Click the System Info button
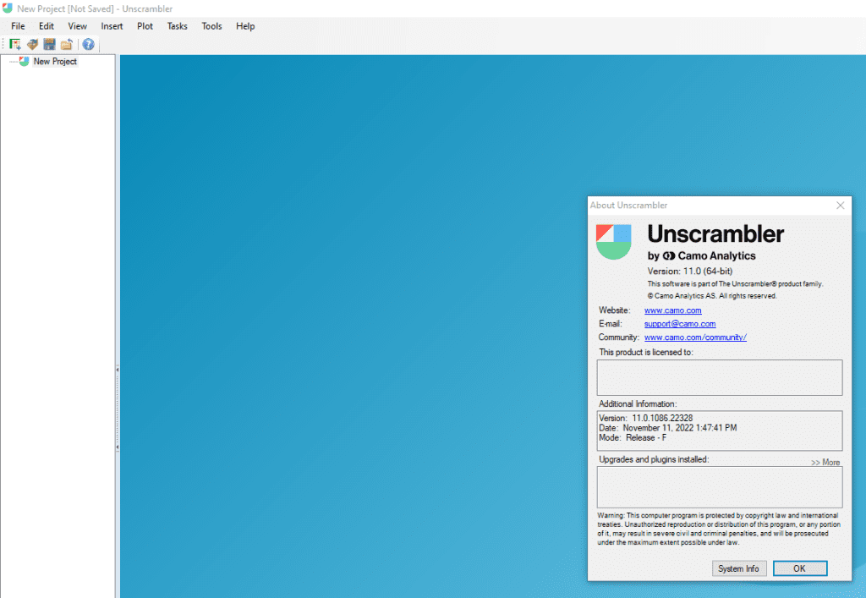The image size is (866, 598). click(738, 568)
